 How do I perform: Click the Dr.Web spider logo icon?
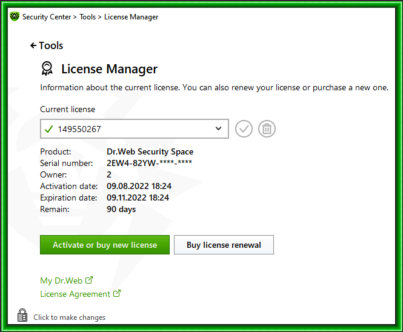click(x=15, y=16)
